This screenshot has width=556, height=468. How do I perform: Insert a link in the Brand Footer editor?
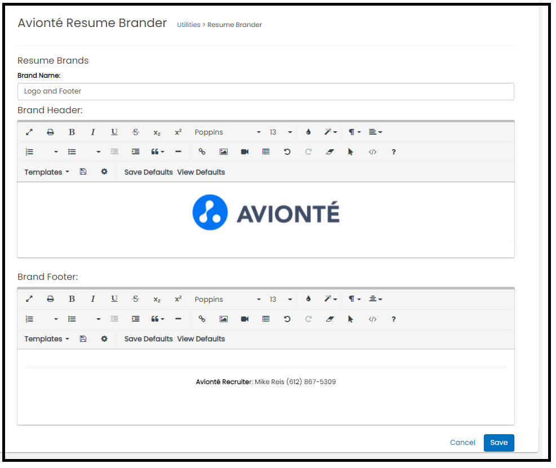(202, 319)
